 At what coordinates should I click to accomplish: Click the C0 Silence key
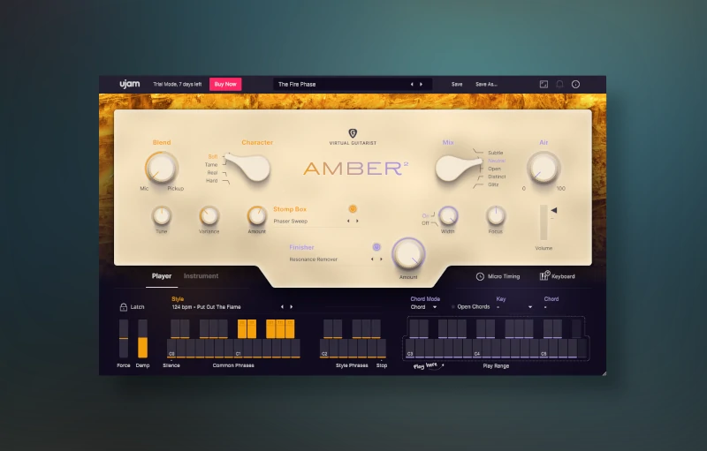tap(171, 349)
